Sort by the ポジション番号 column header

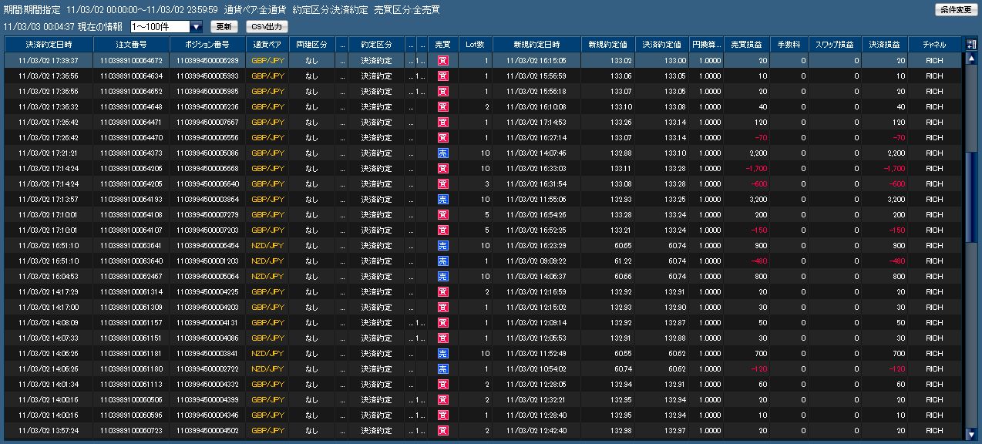(207, 45)
